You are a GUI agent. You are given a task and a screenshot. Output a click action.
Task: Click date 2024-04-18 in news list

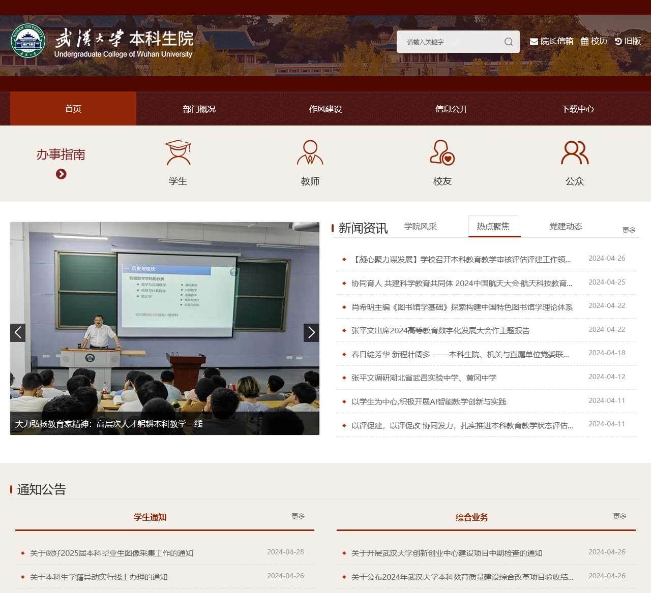pyautogui.click(x=607, y=353)
